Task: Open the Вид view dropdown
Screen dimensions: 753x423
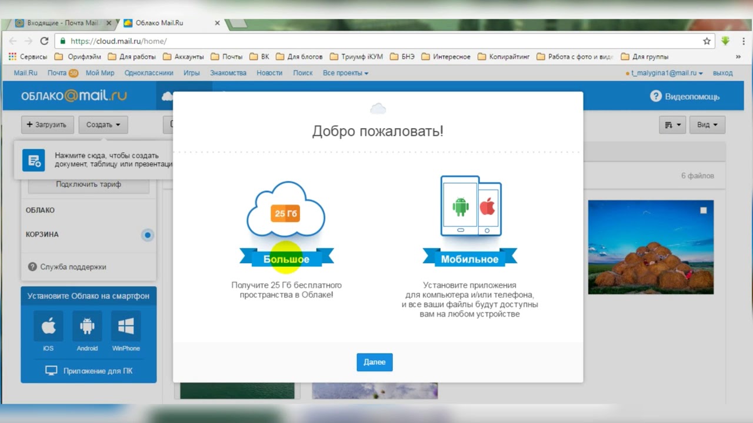Action: coord(707,125)
